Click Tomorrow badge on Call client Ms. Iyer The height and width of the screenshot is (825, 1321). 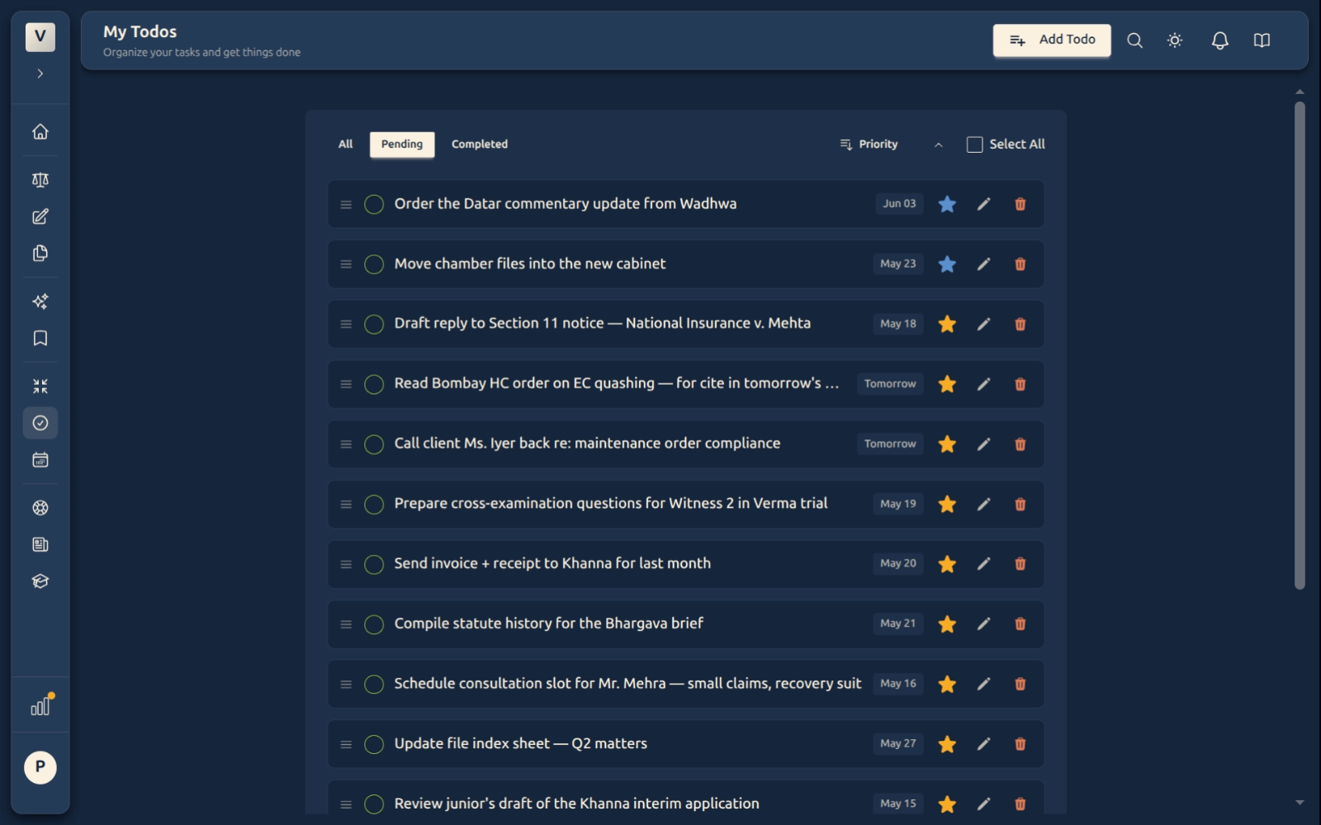click(890, 444)
